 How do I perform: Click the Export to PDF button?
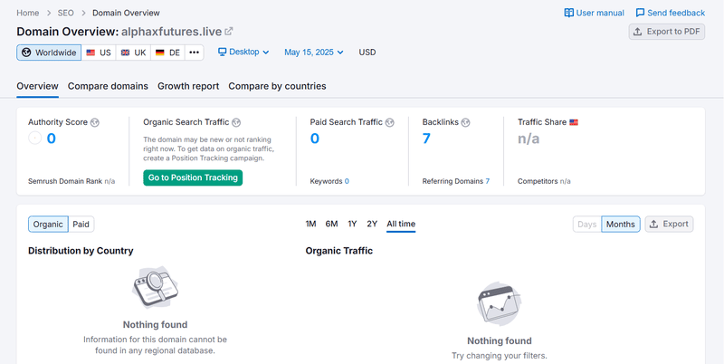(x=666, y=32)
